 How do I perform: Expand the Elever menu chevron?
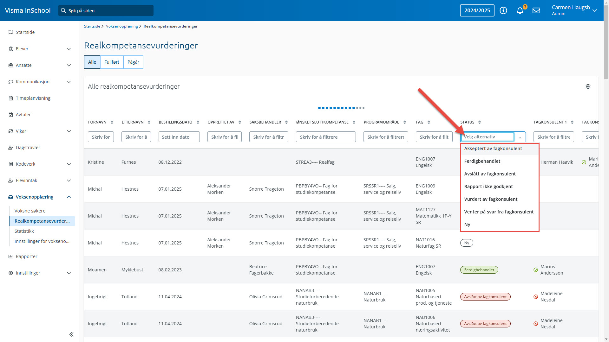(x=69, y=49)
